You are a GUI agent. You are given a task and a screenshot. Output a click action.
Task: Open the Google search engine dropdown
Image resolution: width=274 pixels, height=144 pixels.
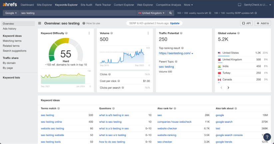pyautogui.click(x=10, y=13)
